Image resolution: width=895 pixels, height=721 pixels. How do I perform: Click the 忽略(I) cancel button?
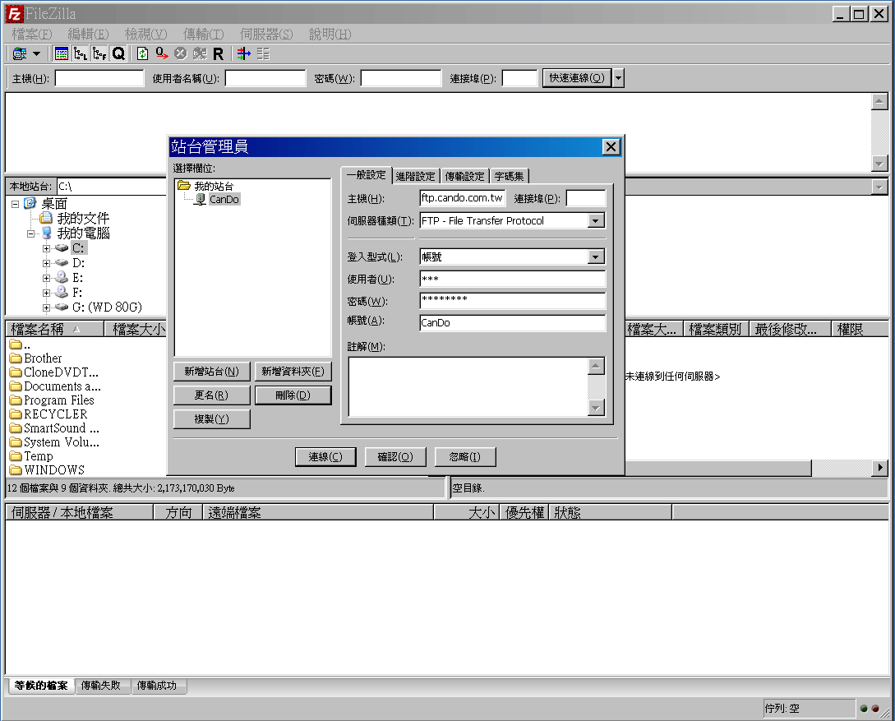[x=465, y=457]
